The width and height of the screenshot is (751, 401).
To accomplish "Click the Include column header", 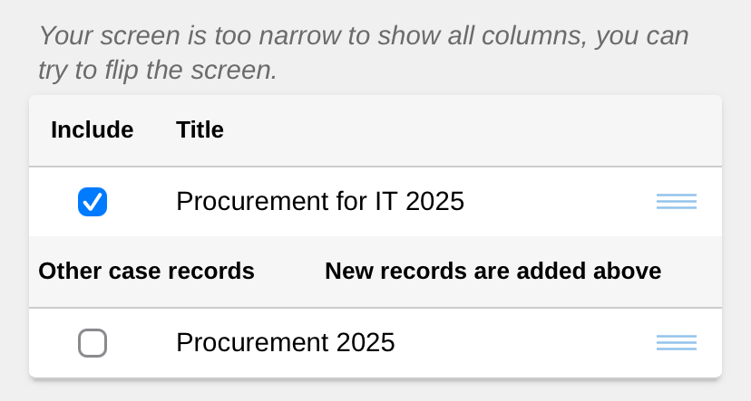I will pos(92,129).
